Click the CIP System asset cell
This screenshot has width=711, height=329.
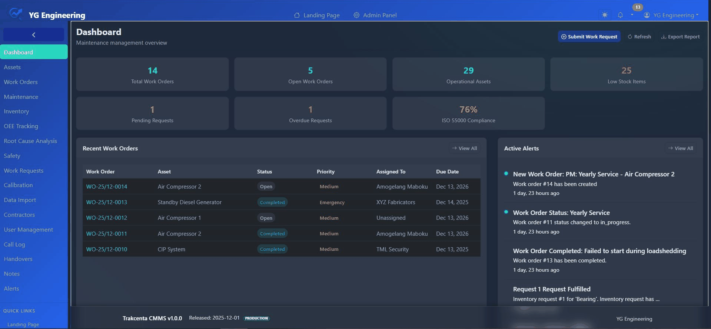click(172, 249)
